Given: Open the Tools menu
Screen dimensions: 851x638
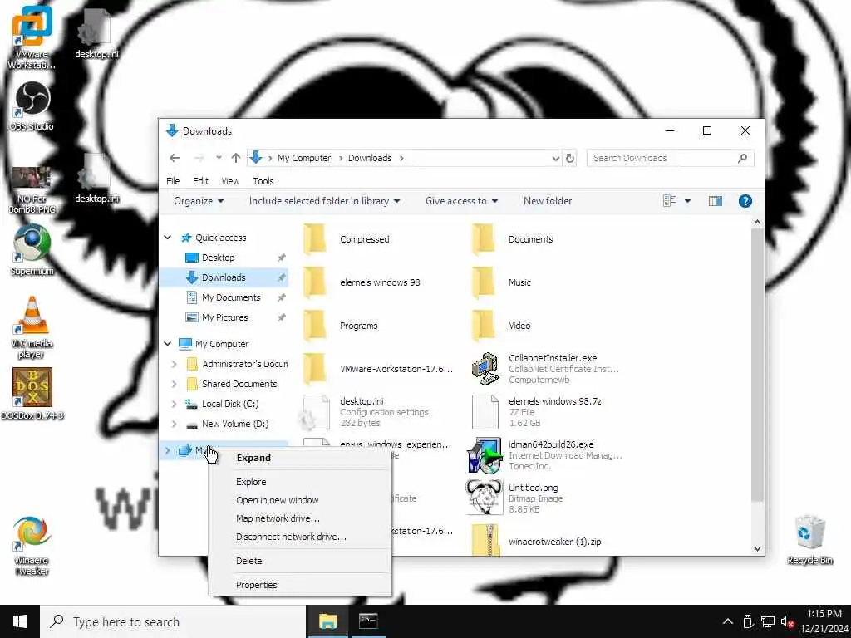Looking at the screenshot, I should (x=263, y=181).
